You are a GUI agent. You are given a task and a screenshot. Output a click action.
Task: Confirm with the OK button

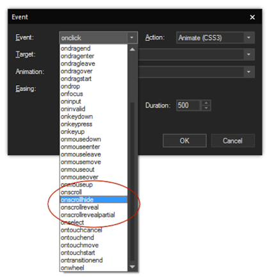(x=184, y=141)
